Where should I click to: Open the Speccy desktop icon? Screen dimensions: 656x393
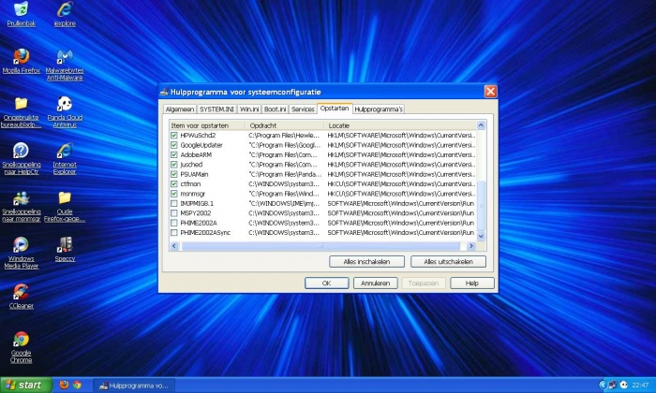click(x=65, y=249)
